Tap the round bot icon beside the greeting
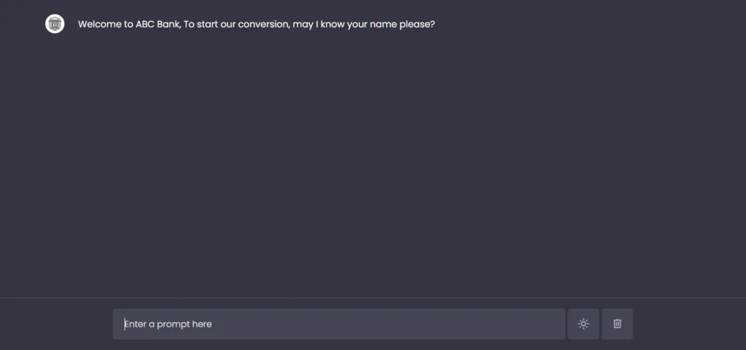Viewport: 746px width, 350px height. click(x=55, y=24)
